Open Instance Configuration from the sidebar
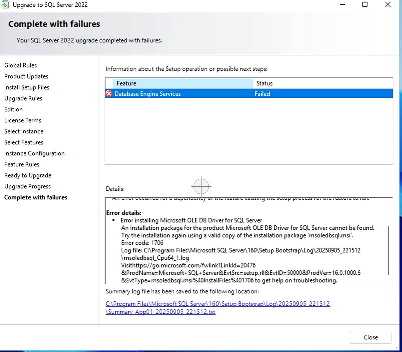402x352 pixels. coord(34,153)
